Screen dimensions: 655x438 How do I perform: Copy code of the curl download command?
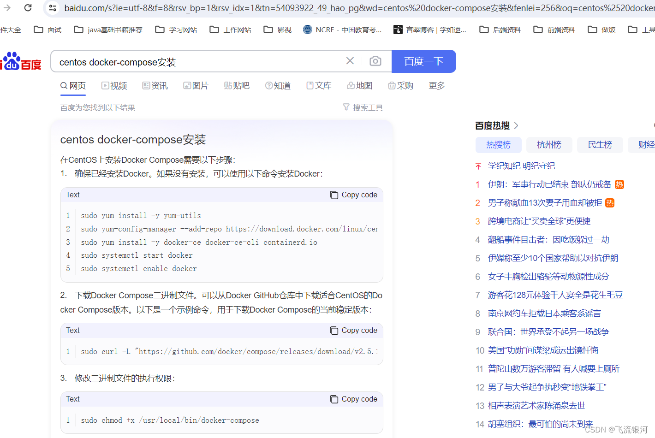coord(354,331)
